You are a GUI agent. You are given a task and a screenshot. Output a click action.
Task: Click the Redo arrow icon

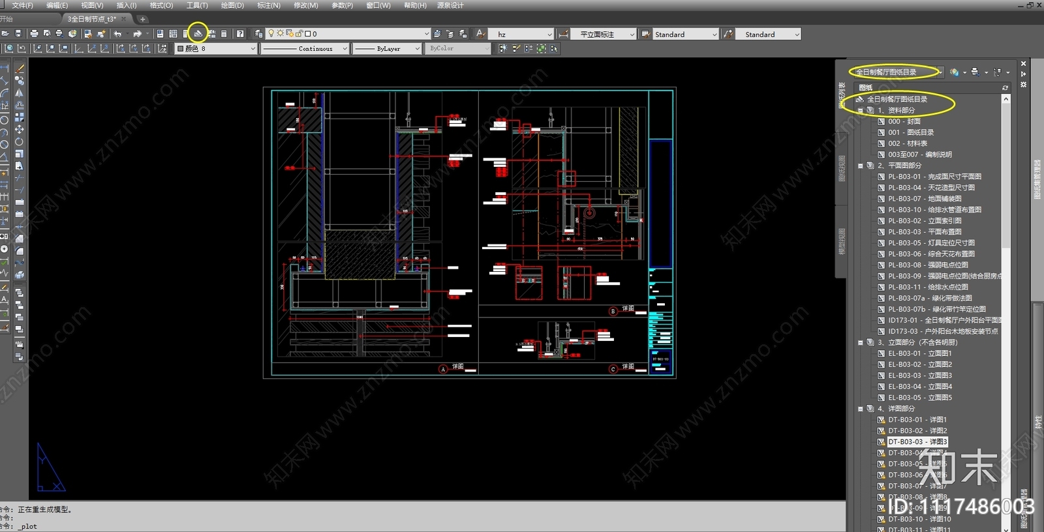pos(137,33)
